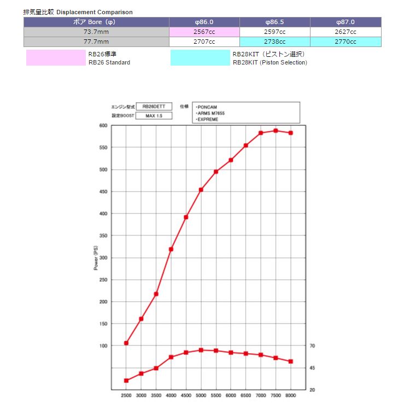Screen dimensions: 404x404
Task: Click the 2770cc displacement cell
Action: click(346, 41)
